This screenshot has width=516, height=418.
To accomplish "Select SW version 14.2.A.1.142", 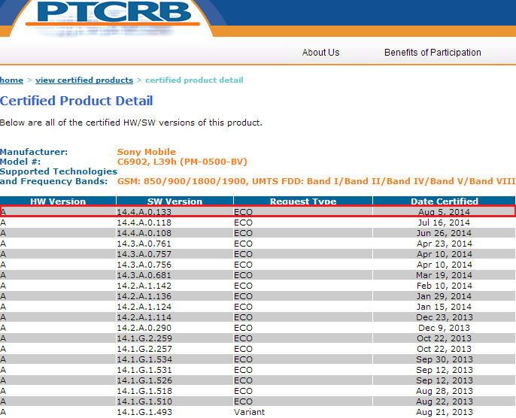I will [144, 286].
